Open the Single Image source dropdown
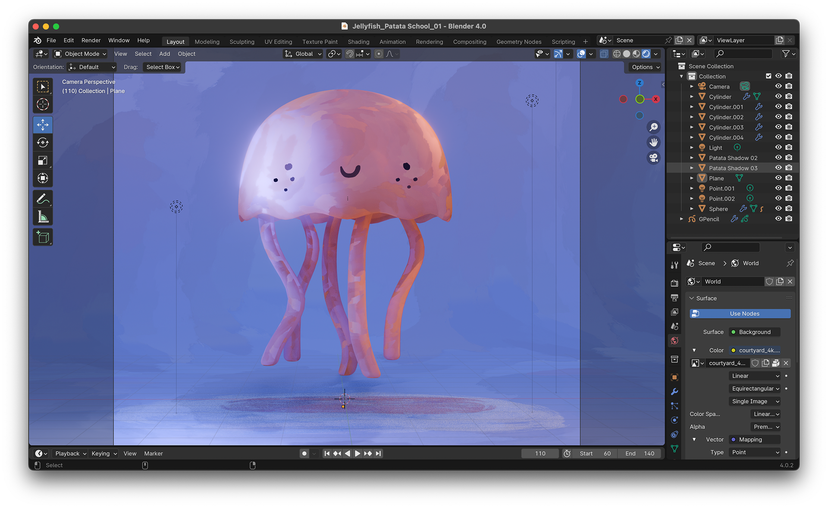828x508 pixels. [755, 401]
